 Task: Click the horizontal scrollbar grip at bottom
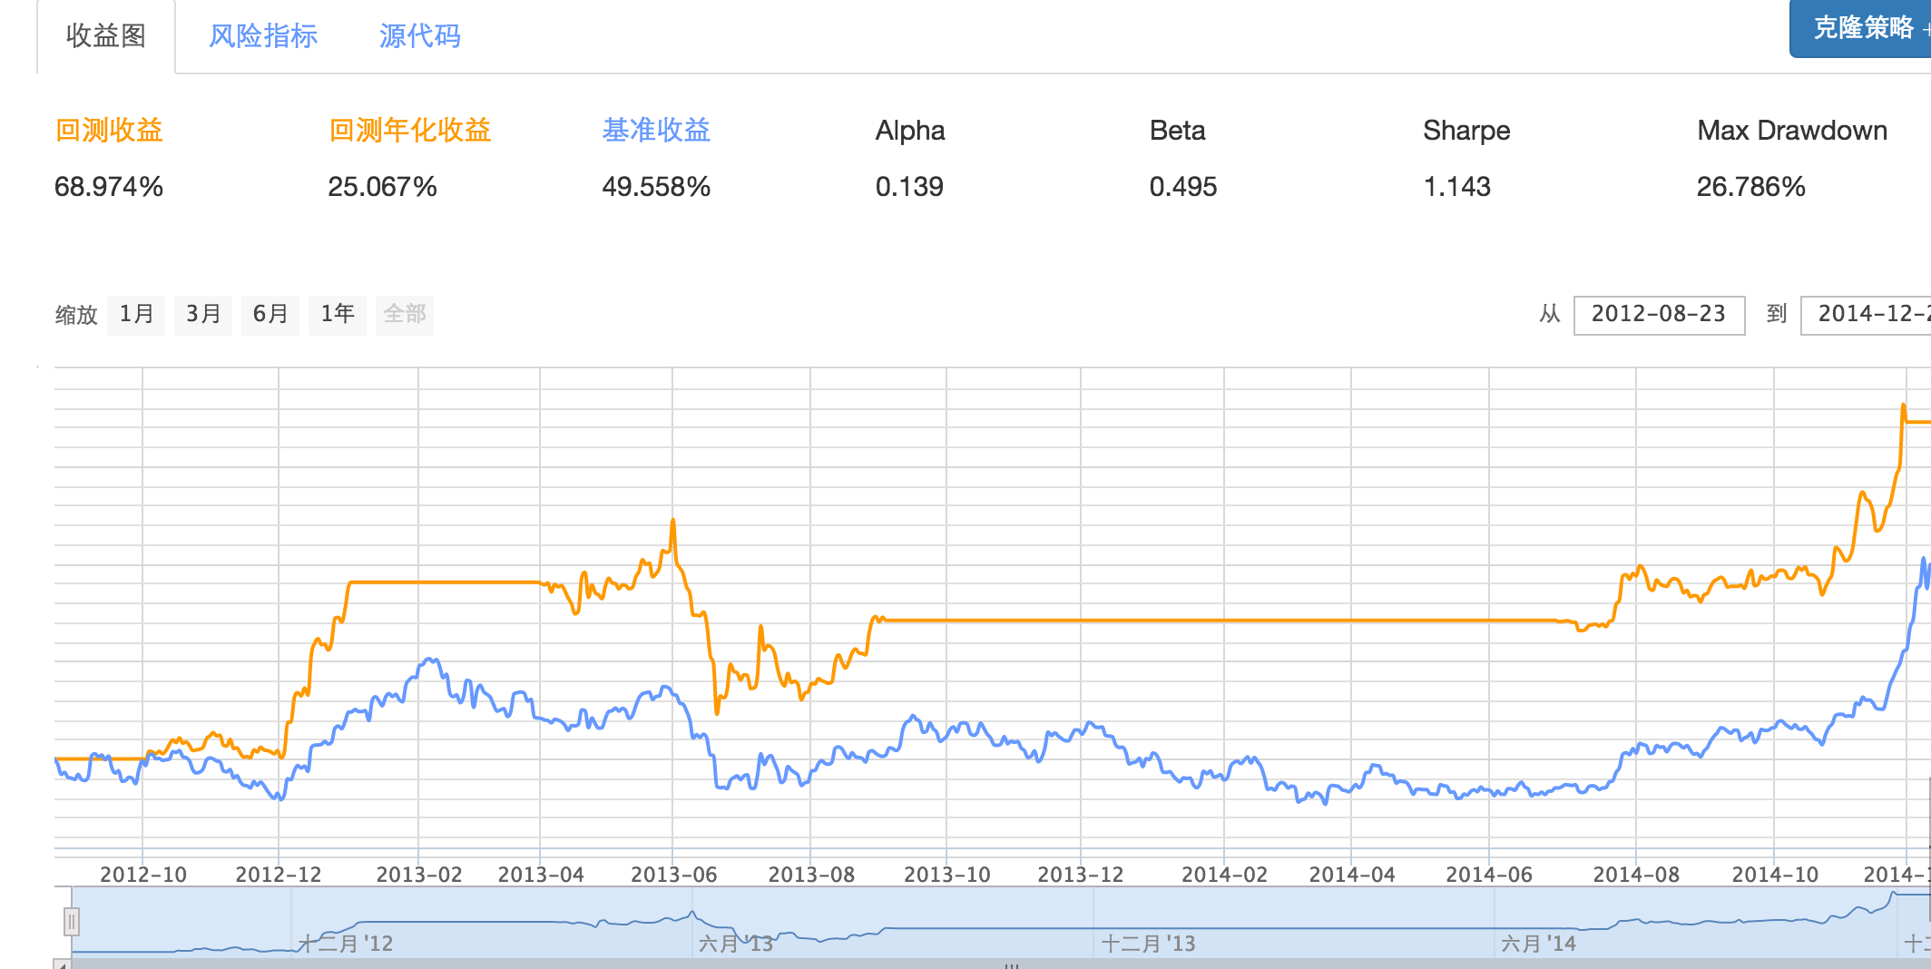pyautogui.click(x=1012, y=965)
